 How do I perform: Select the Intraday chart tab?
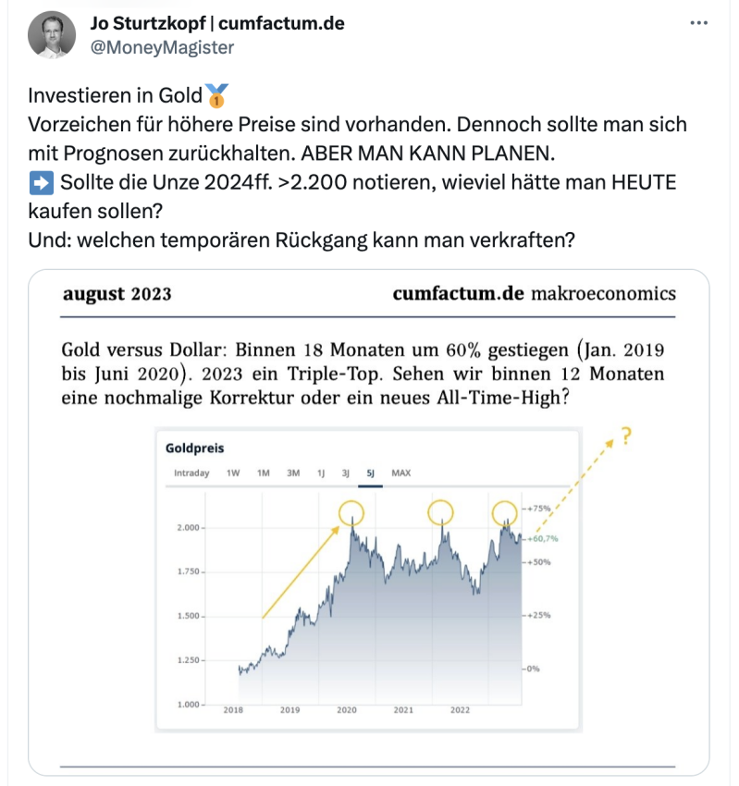pos(191,473)
